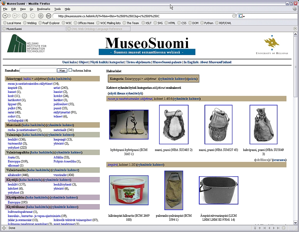Open the W3C bookmark in bookmarks toolbar
This screenshot has width=299, height=232.
pos(66,23)
